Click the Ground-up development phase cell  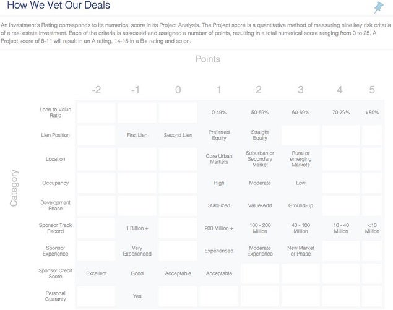click(301, 205)
